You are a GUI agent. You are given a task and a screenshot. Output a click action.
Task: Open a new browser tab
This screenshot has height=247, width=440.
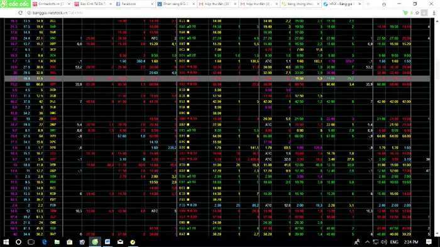[368, 4]
